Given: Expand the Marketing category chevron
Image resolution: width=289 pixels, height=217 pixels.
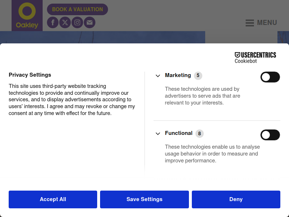Looking at the screenshot, I should click(x=158, y=76).
